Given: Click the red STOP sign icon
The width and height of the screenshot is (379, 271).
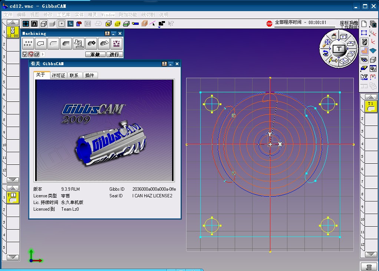Looking at the screenshot, I should pos(269,24).
